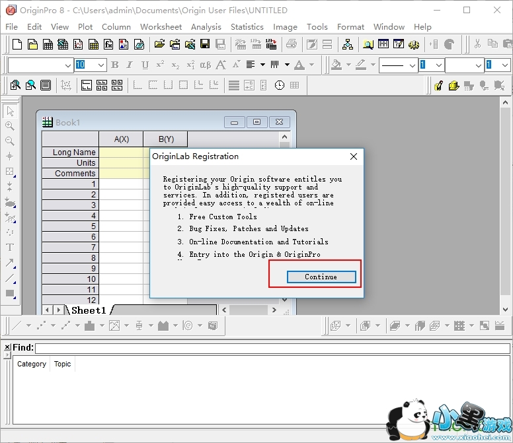Expand the font name dropdown

coord(68,65)
